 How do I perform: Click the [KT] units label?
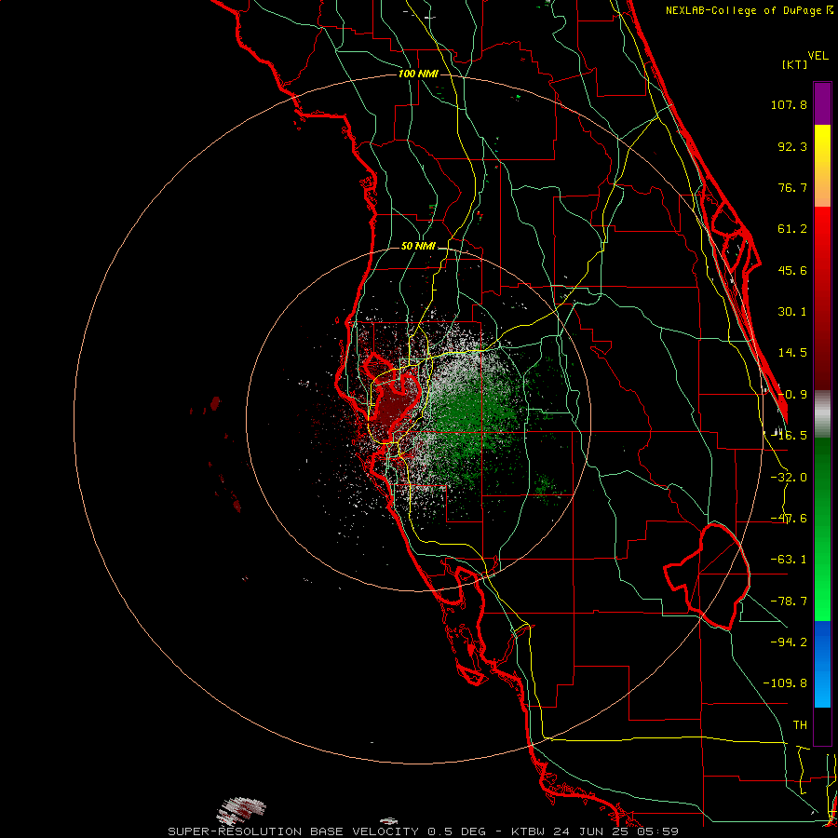[795, 64]
